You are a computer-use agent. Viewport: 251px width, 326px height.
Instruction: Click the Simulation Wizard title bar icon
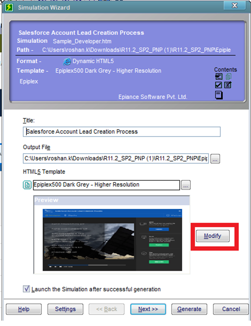9,8
